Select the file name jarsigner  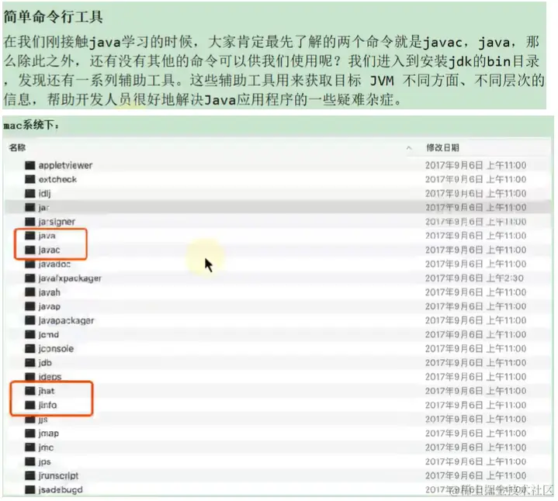tap(57, 222)
